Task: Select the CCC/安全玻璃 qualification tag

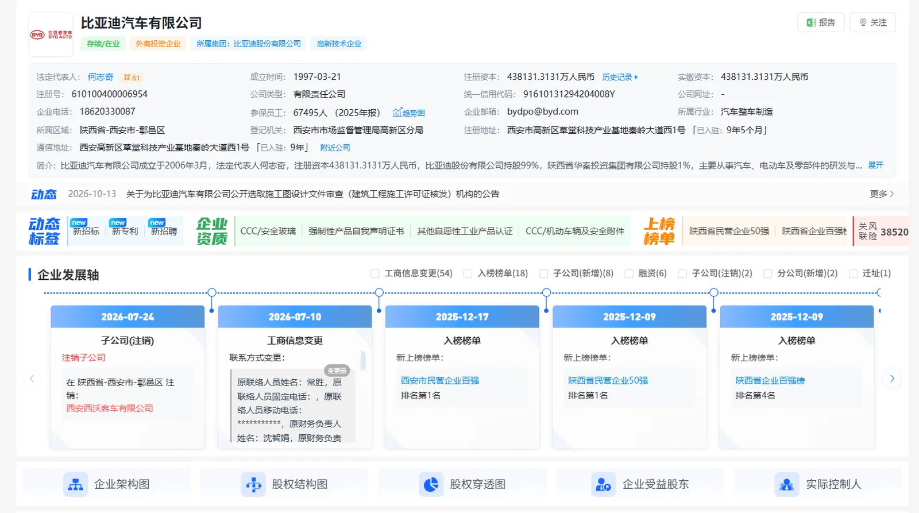Action: click(x=268, y=231)
